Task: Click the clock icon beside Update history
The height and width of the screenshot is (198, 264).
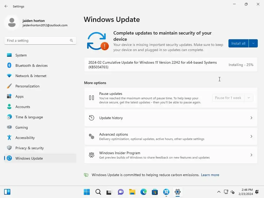Action: coord(92,118)
